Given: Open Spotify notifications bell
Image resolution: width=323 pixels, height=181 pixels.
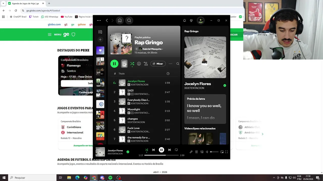Looking at the screenshot, I should click(x=184, y=21).
